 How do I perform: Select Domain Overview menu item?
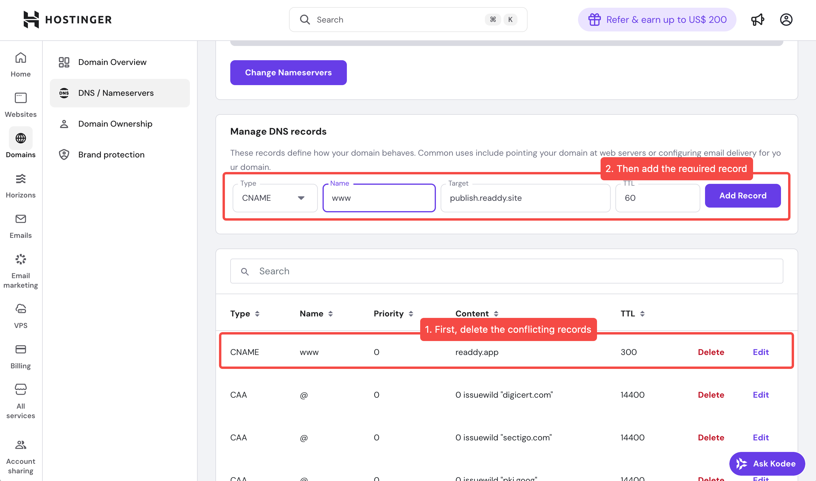click(x=112, y=62)
